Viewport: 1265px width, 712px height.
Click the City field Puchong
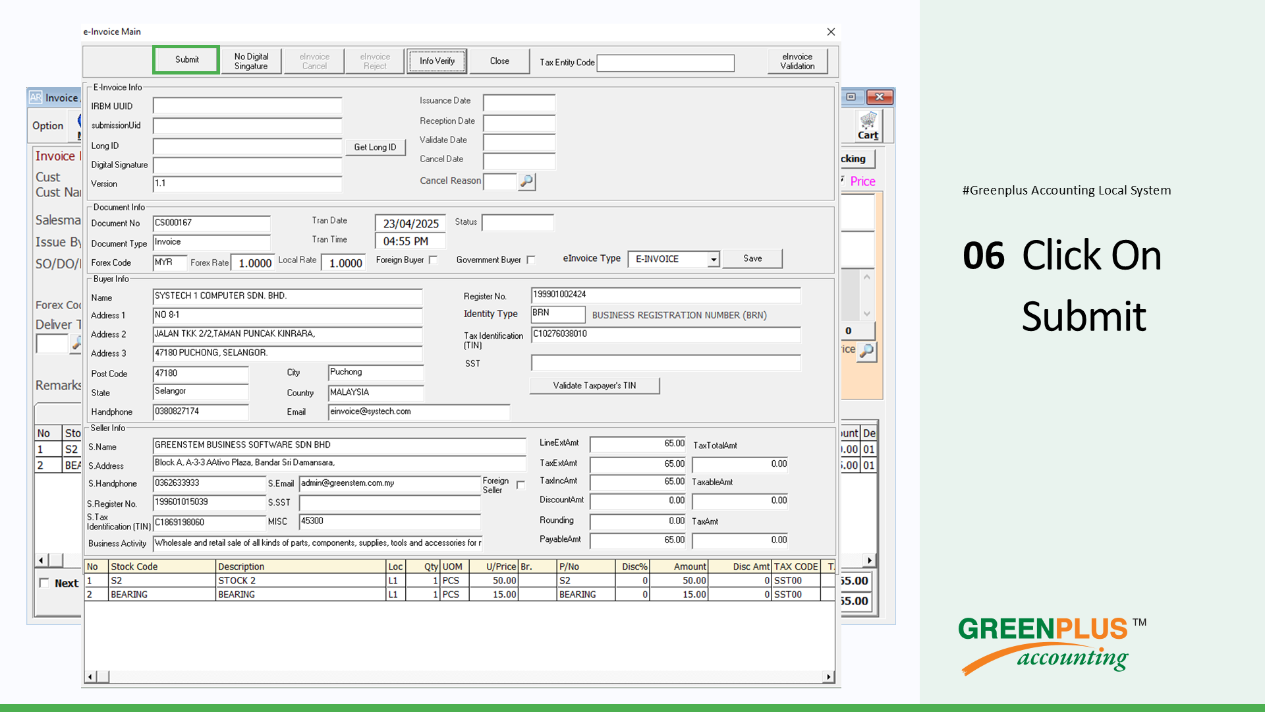coord(376,373)
